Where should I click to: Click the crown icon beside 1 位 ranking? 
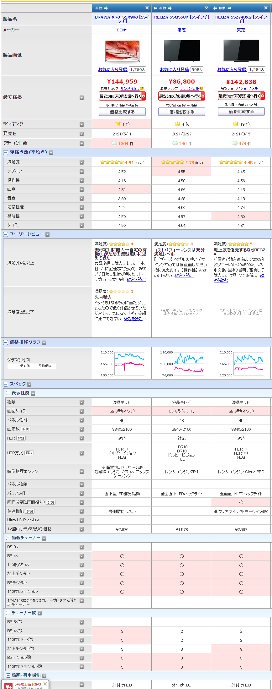click(x=118, y=124)
